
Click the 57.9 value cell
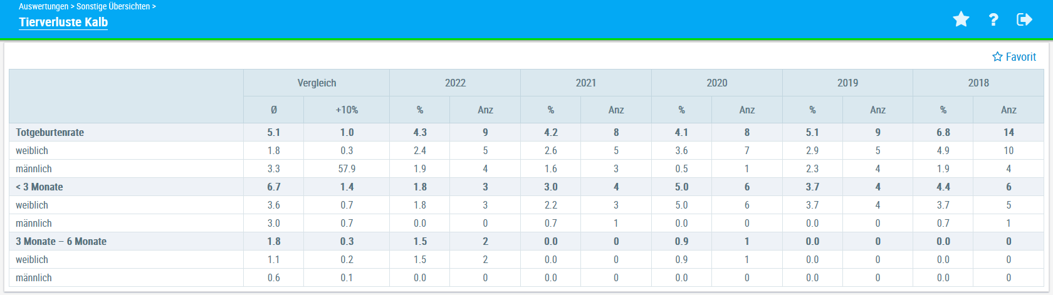347,168
